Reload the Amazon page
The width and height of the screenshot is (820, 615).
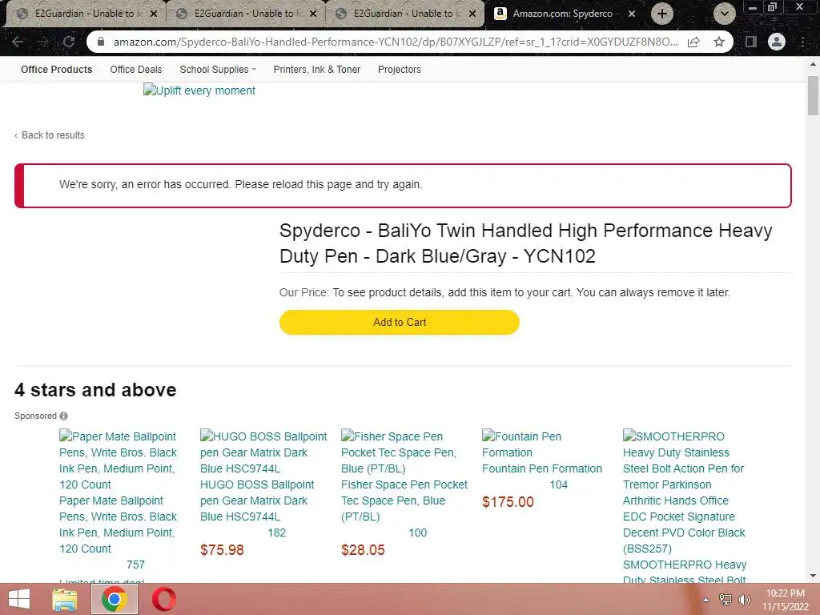[x=69, y=42]
